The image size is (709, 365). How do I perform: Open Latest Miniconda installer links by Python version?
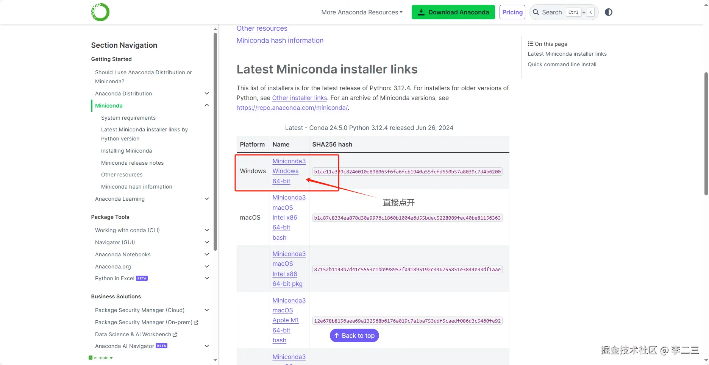(144, 134)
